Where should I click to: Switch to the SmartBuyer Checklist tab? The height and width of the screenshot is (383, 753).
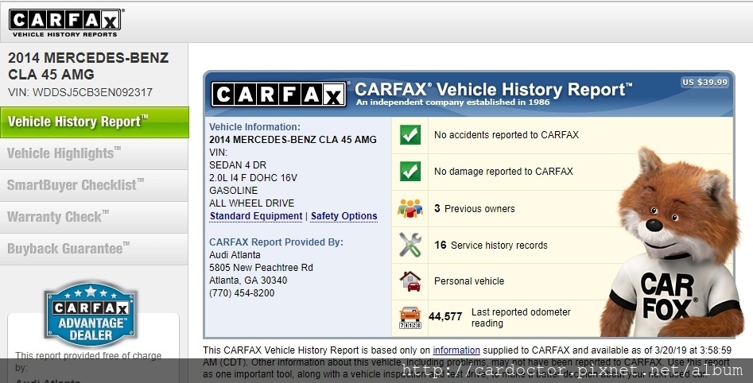coord(94,185)
